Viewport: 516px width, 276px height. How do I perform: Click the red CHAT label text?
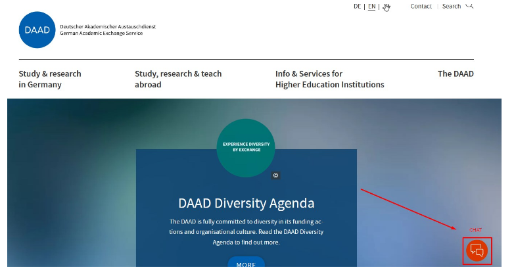point(475,229)
